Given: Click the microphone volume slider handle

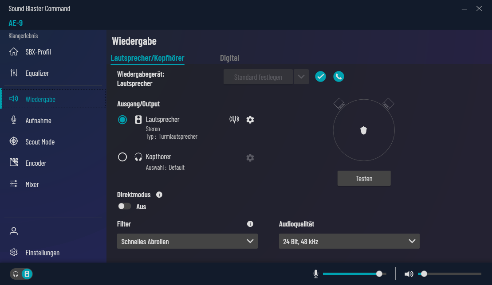Looking at the screenshot, I should point(379,274).
